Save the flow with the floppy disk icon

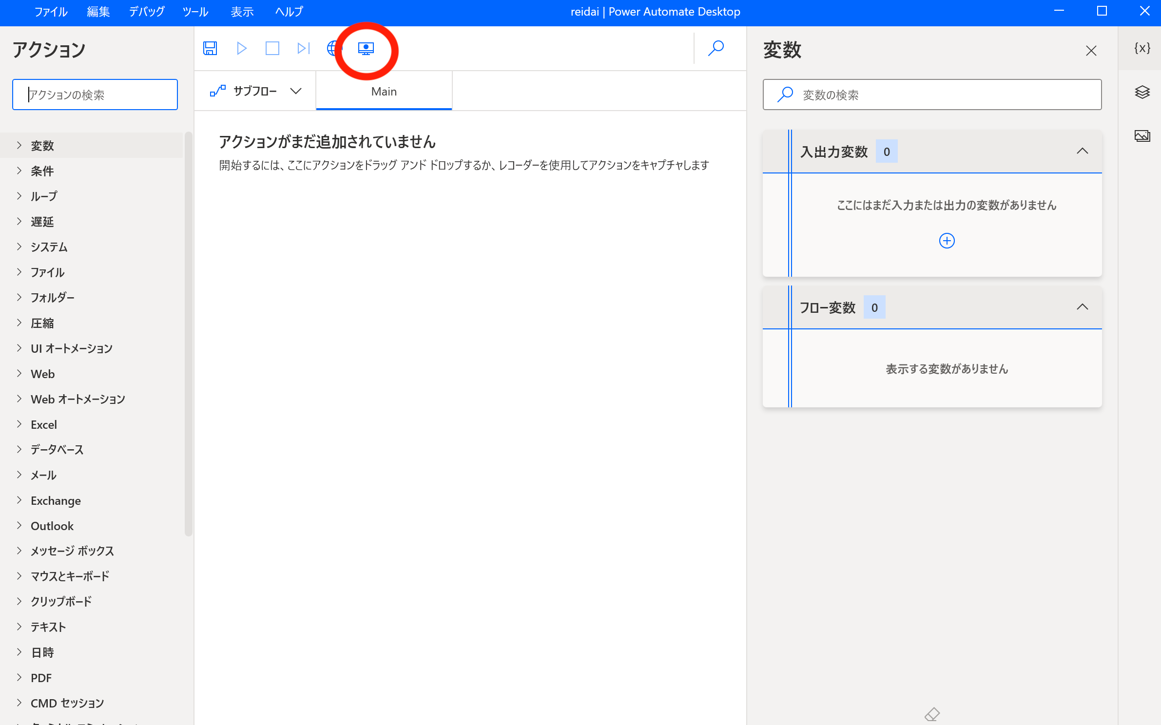pyautogui.click(x=210, y=48)
